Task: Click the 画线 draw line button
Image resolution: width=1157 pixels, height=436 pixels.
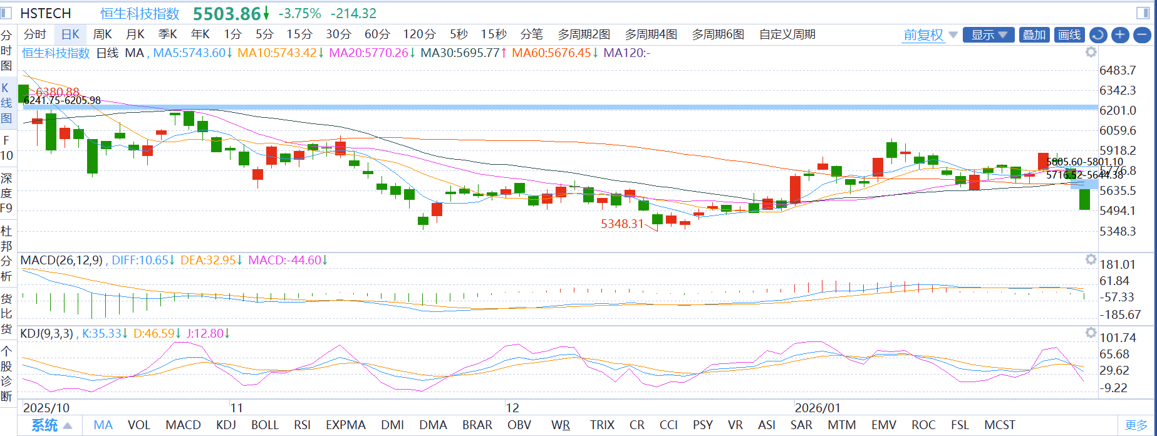Action: (1070, 35)
